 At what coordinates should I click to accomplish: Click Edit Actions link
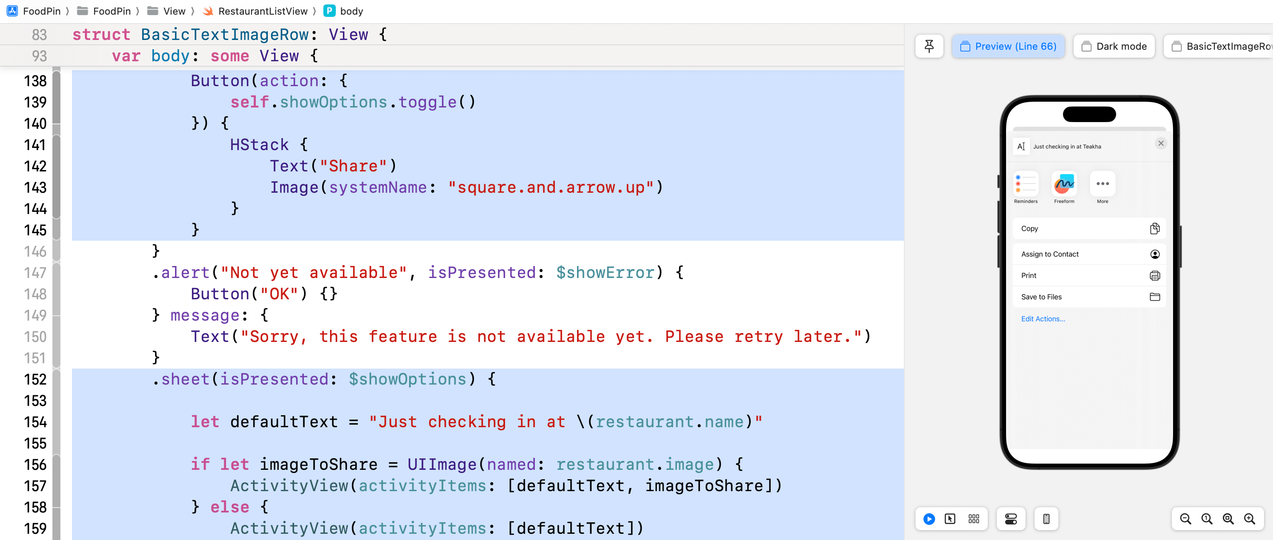[x=1043, y=319]
